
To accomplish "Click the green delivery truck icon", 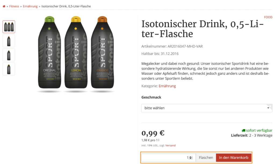I will tap(243, 130).
